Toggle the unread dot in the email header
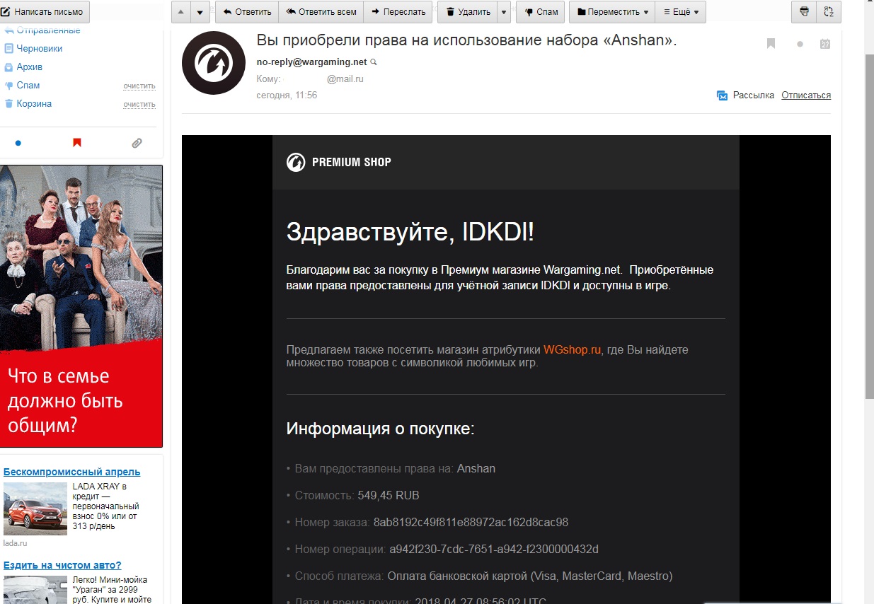Viewport: 874px width, 604px height. pos(800,44)
